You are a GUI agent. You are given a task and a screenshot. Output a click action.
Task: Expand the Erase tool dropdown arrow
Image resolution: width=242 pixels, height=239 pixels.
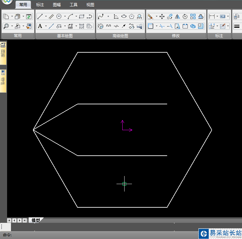click(x=156, y=16)
